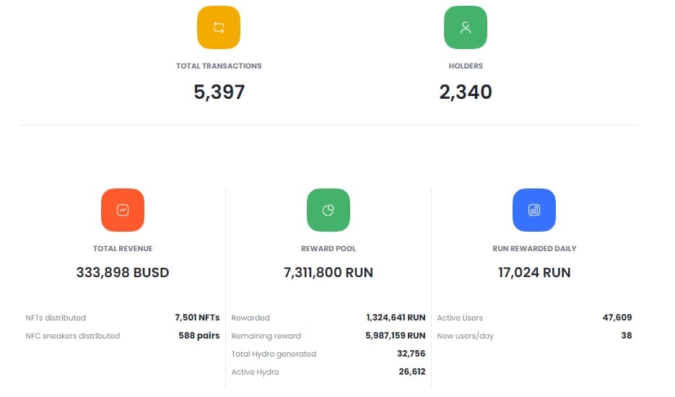
Task: Click the 7,501 NFTs value
Action: tap(197, 318)
